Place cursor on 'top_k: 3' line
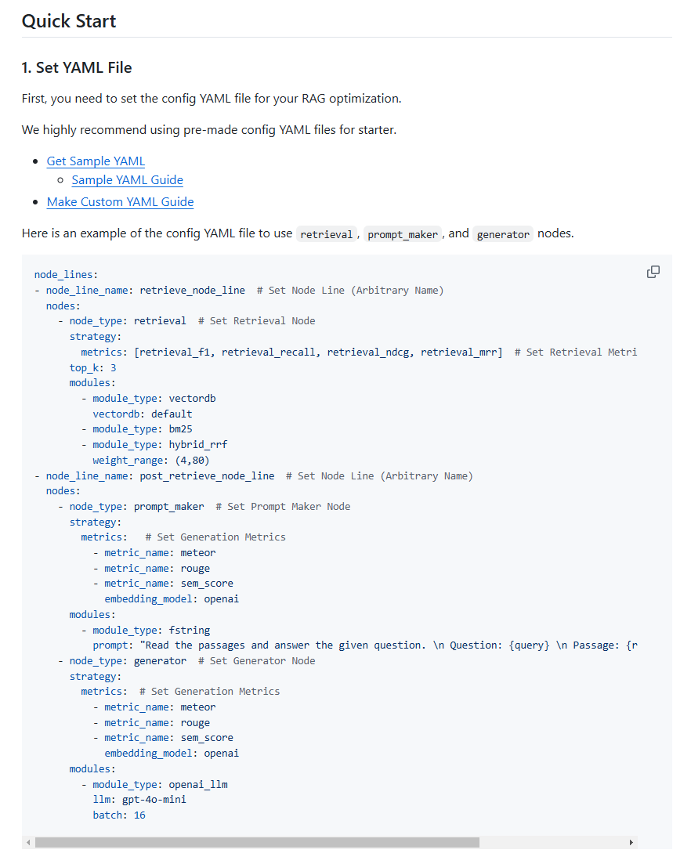 pos(92,367)
